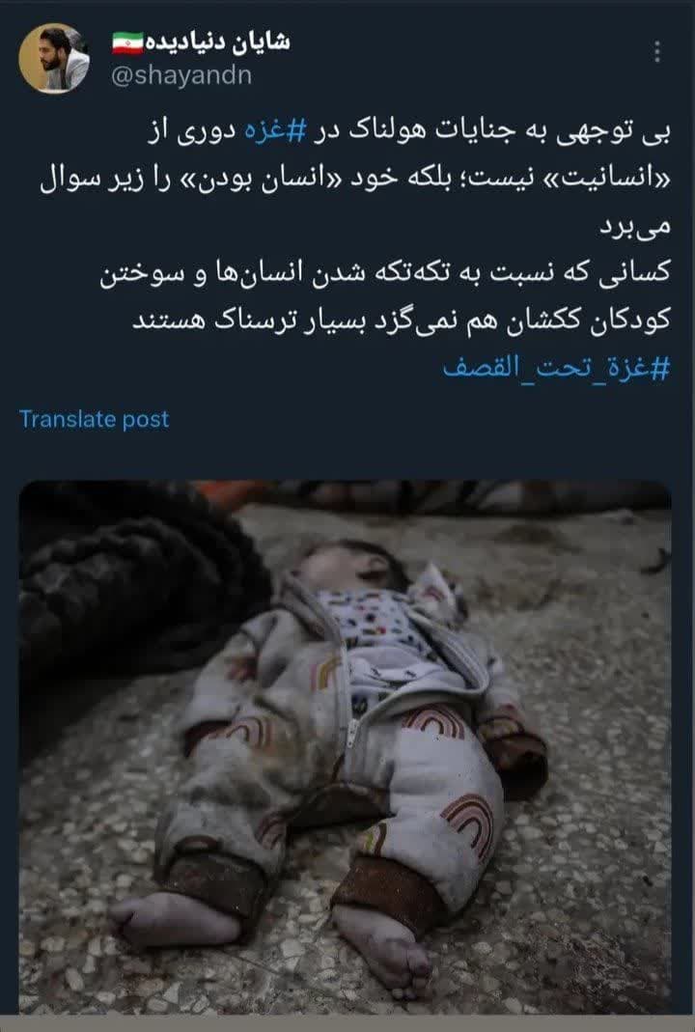Click the dark empty area beside Translate post
This screenshot has width=695, height=1032.
tap(421, 419)
